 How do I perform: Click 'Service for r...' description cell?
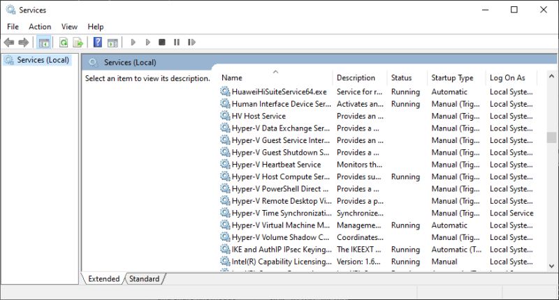pos(359,91)
